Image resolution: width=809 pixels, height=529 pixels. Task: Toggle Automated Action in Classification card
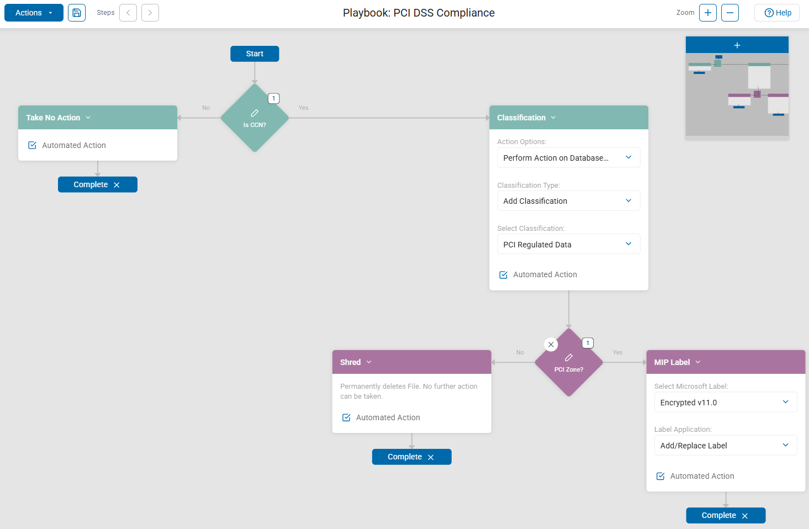[x=504, y=275]
